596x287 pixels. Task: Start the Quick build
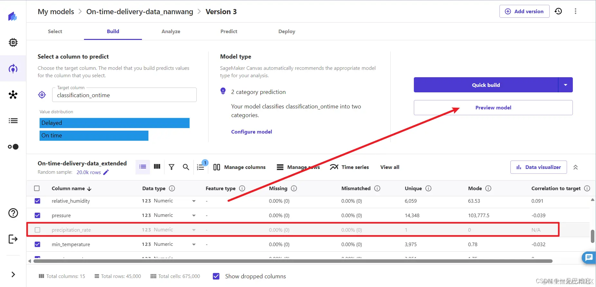point(486,85)
